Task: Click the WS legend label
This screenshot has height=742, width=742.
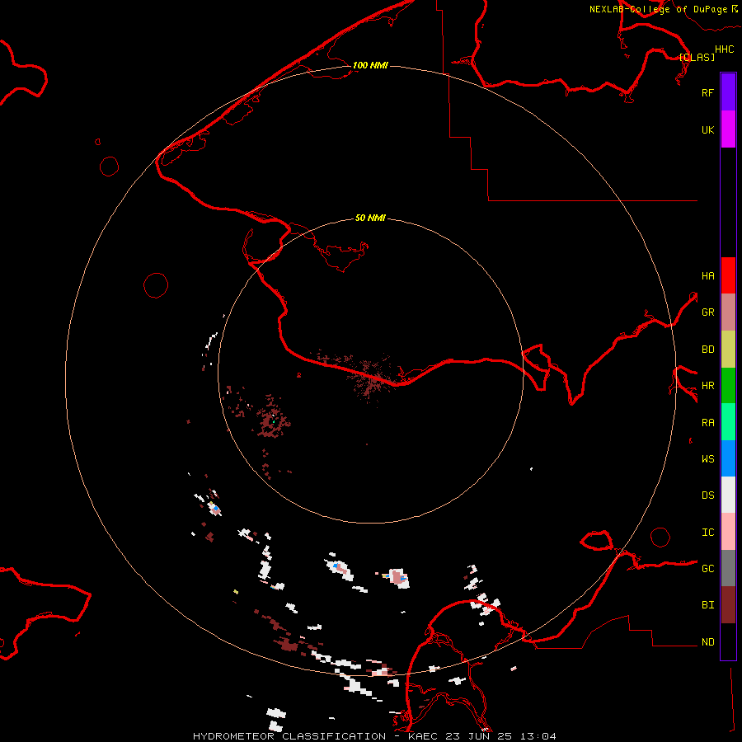Action: point(707,458)
